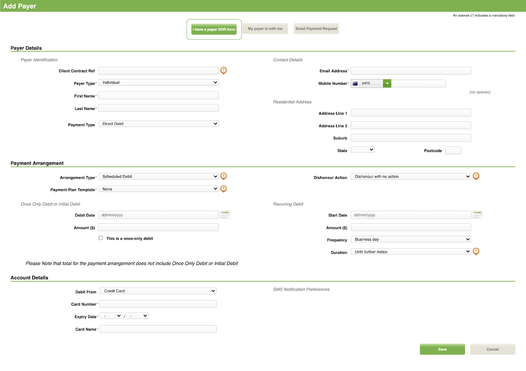The width and height of the screenshot is (526, 371).
Task: Open the Dishonour Action dropdown
Action: 411,177
